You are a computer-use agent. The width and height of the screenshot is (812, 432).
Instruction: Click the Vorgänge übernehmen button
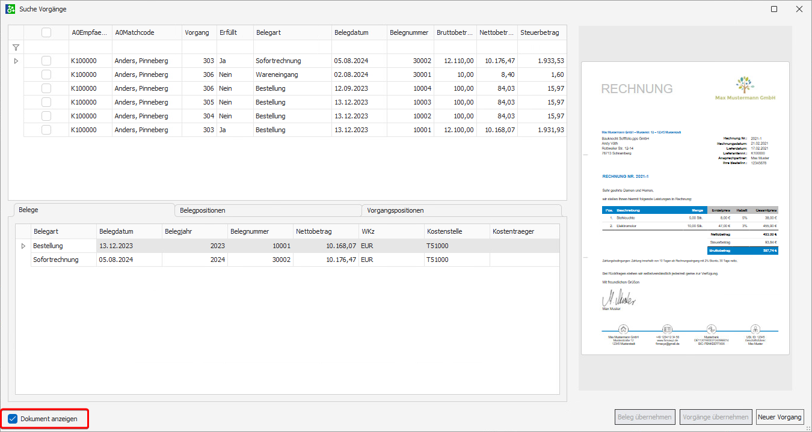coord(716,417)
